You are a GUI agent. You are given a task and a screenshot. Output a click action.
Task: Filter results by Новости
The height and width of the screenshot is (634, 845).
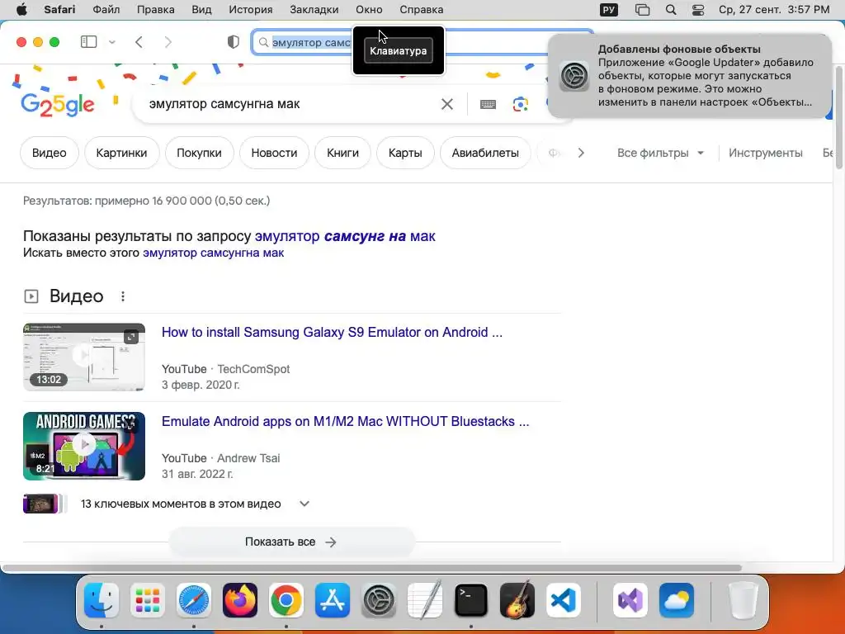pos(274,153)
